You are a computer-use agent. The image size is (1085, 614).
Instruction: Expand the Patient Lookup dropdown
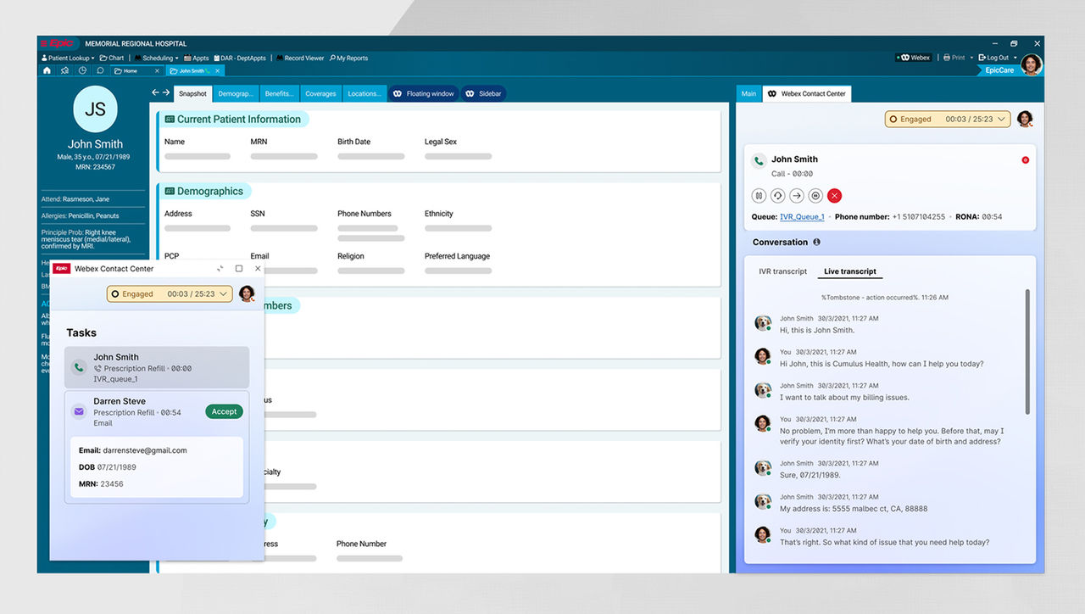93,59
